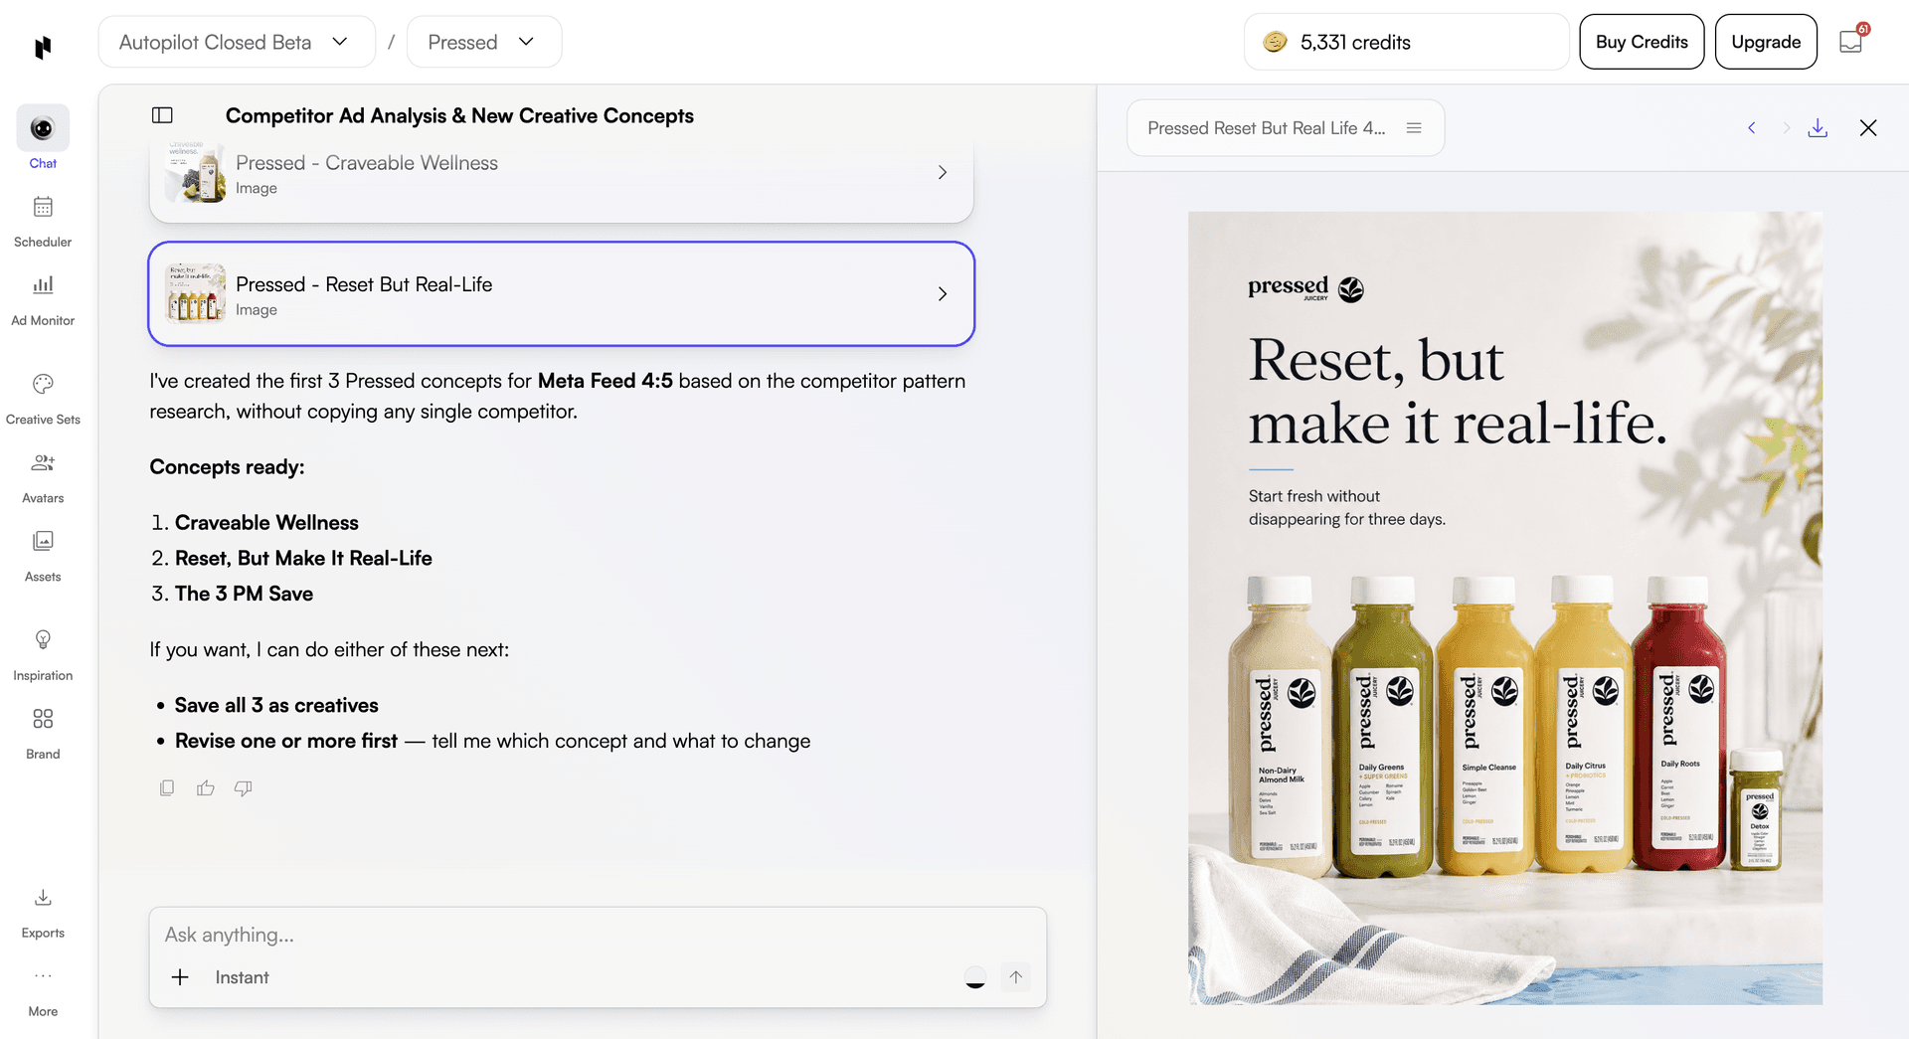
Task: Click 'Meta Feed 4:5' bold text
Action: 605,381
